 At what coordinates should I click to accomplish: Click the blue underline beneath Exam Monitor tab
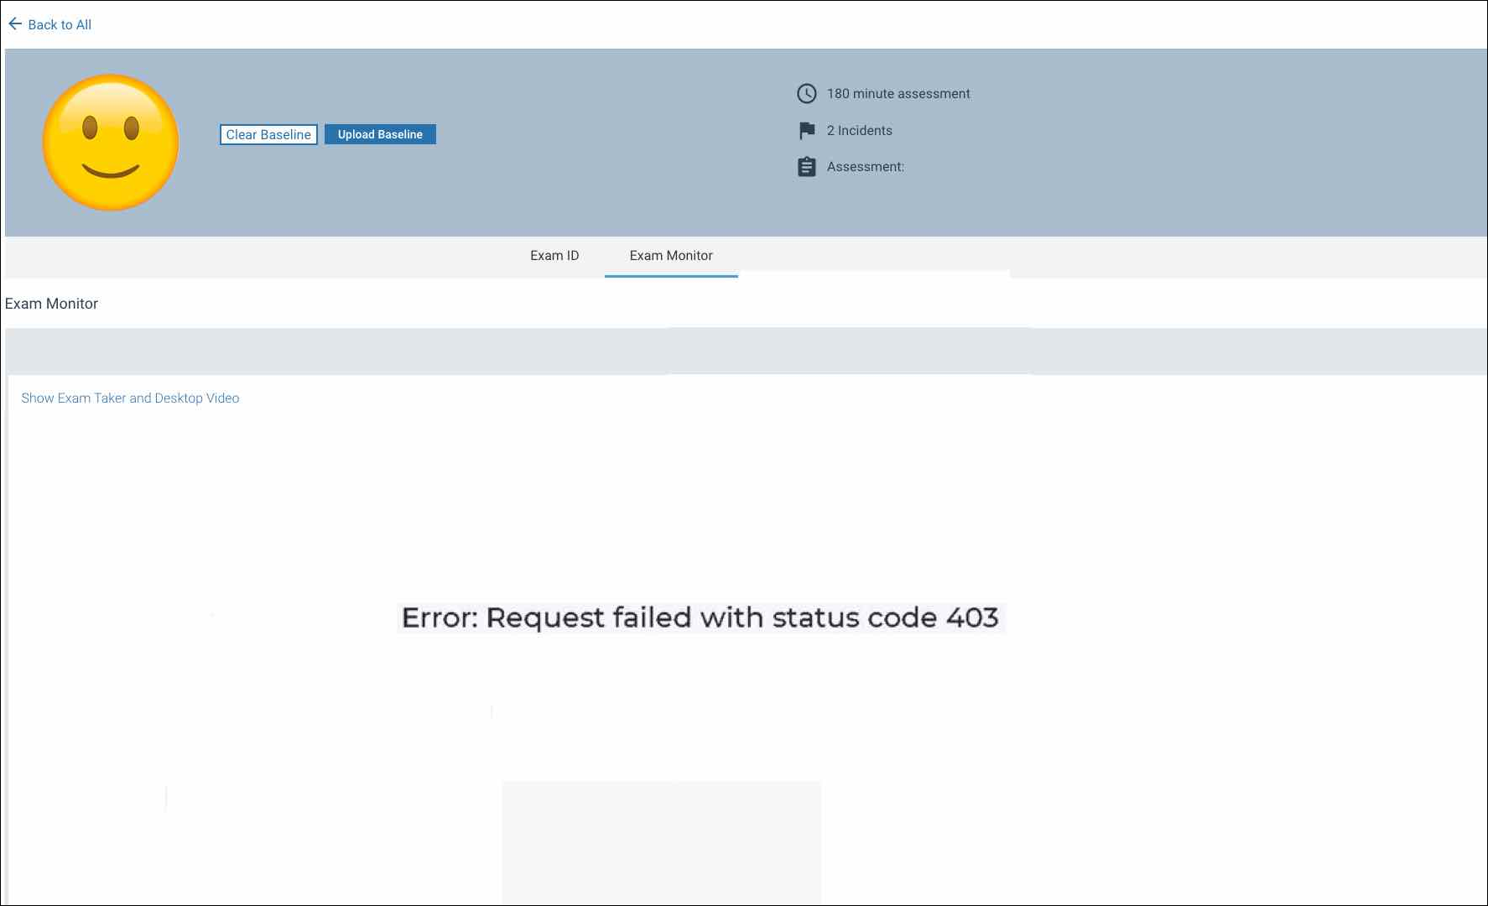[x=671, y=275]
